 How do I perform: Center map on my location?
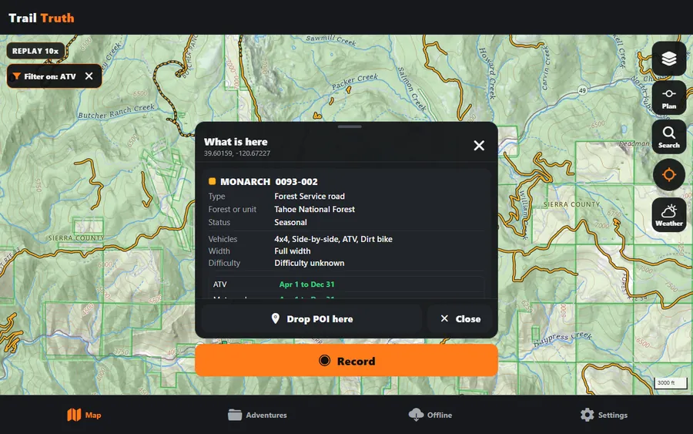point(668,175)
